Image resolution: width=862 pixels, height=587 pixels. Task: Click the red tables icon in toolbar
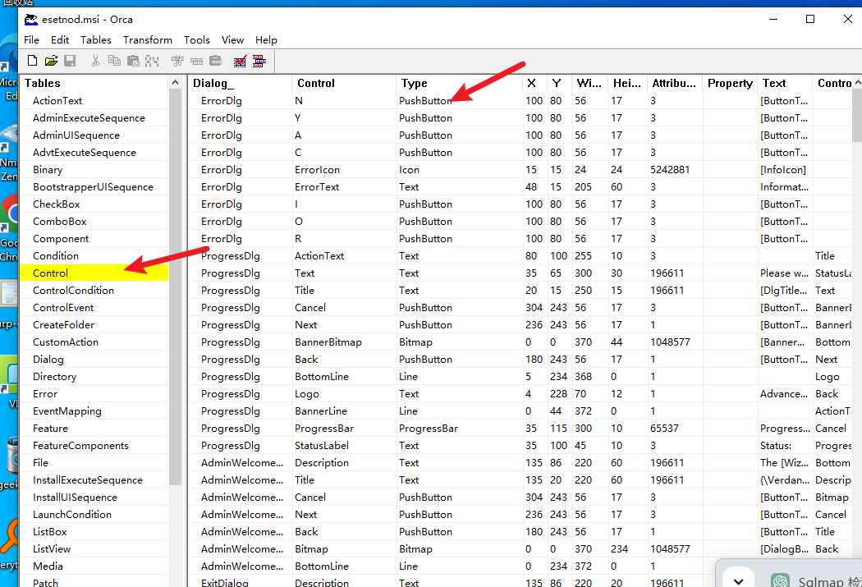coord(259,61)
